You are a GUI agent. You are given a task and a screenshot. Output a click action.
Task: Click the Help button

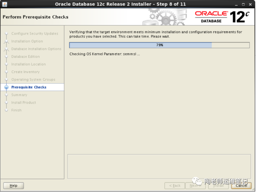coord(14,185)
